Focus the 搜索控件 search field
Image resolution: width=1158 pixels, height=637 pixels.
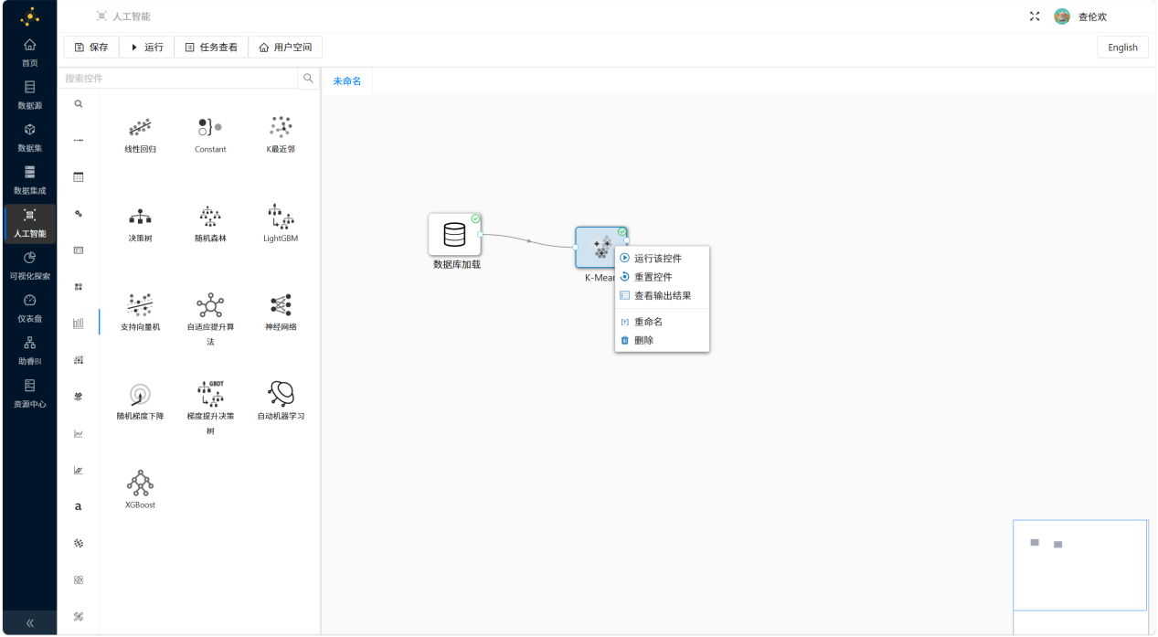pyautogui.click(x=178, y=78)
